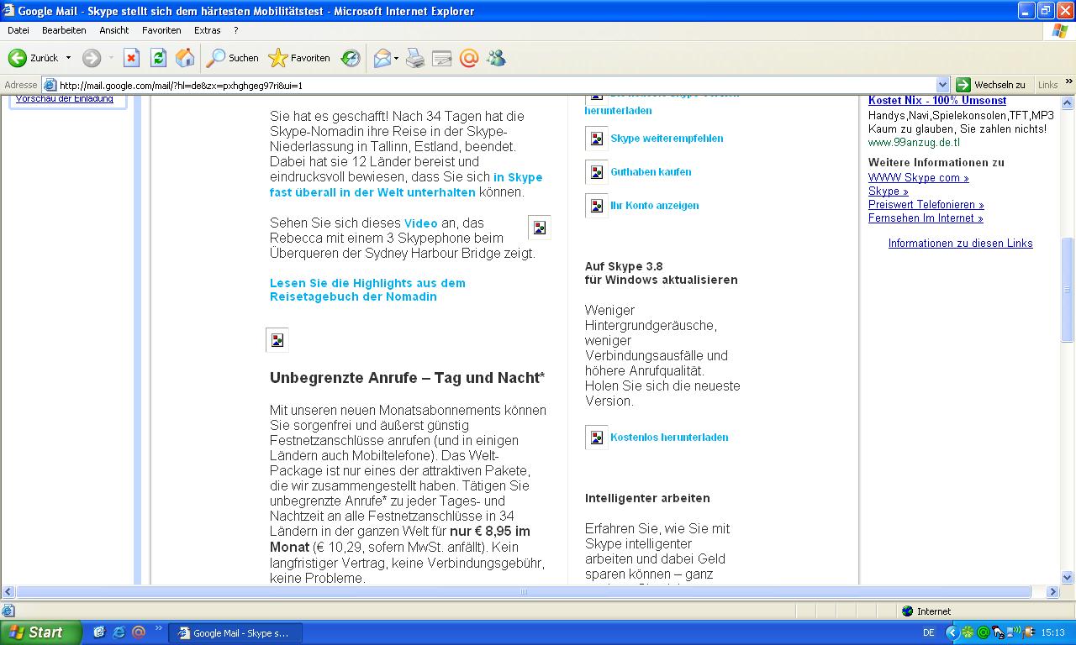Click the orange @ toolbar icon
Viewport: 1076px width, 645px height.
click(469, 58)
